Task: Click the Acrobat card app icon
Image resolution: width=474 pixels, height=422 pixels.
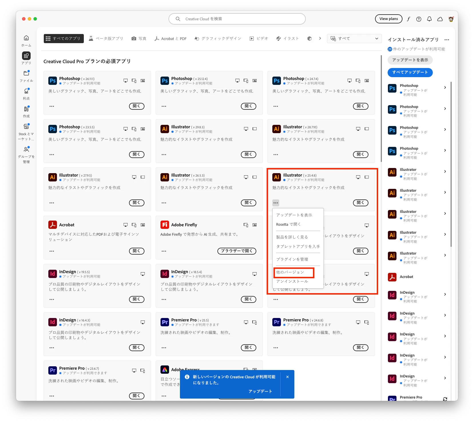Action: click(53, 225)
